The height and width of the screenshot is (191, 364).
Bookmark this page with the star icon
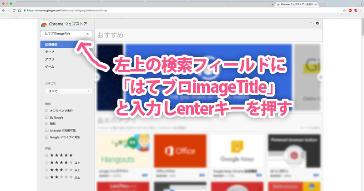coord(344,10)
